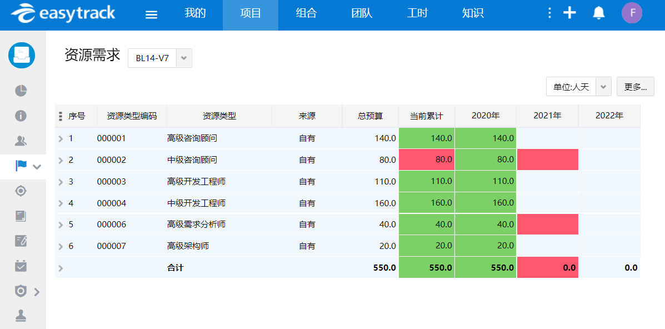665x329 pixels.
Task: Click the 2021年 column header
Action: click(548, 116)
